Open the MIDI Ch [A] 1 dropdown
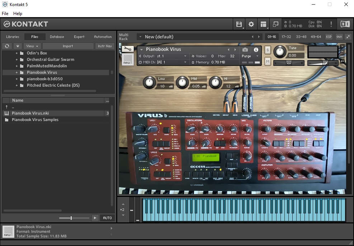The width and height of the screenshot is (354, 246). coord(162,62)
